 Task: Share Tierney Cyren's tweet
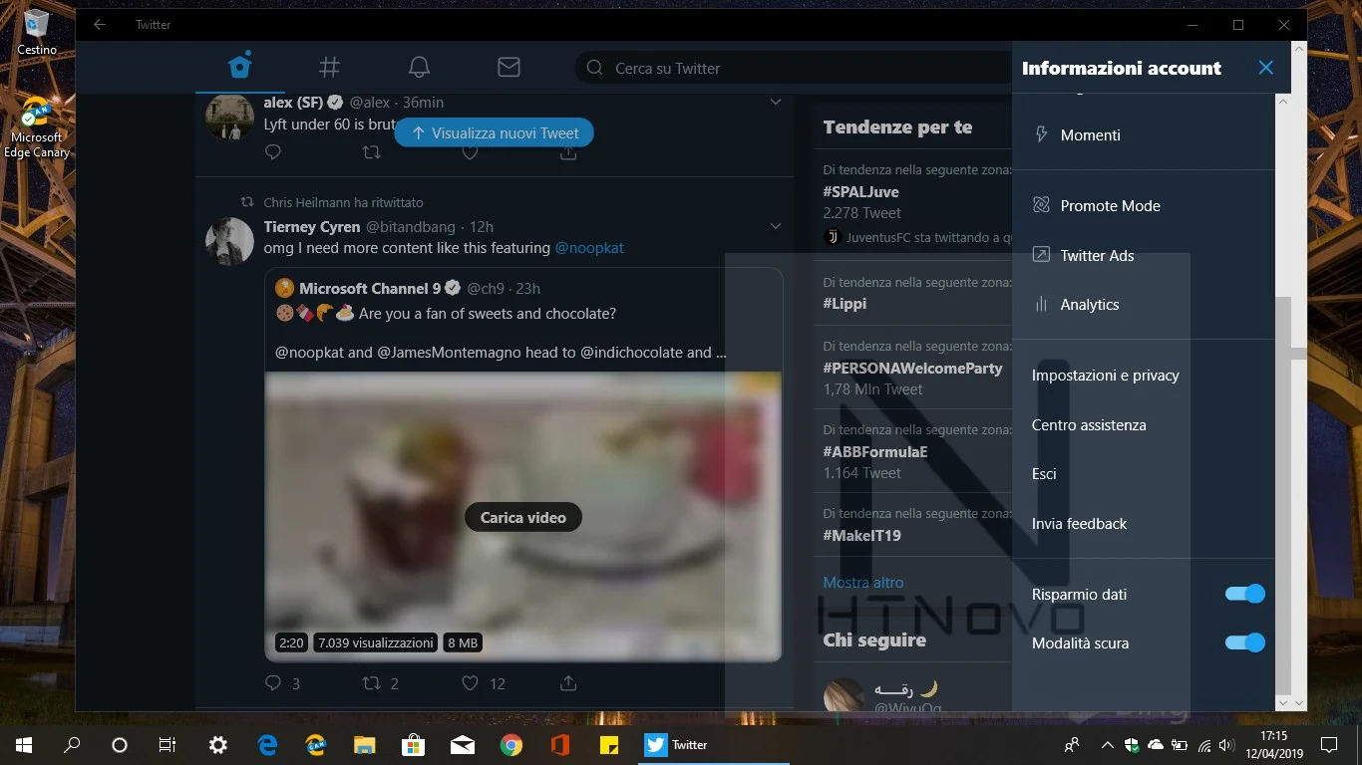pyautogui.click(x=568, y=683)
